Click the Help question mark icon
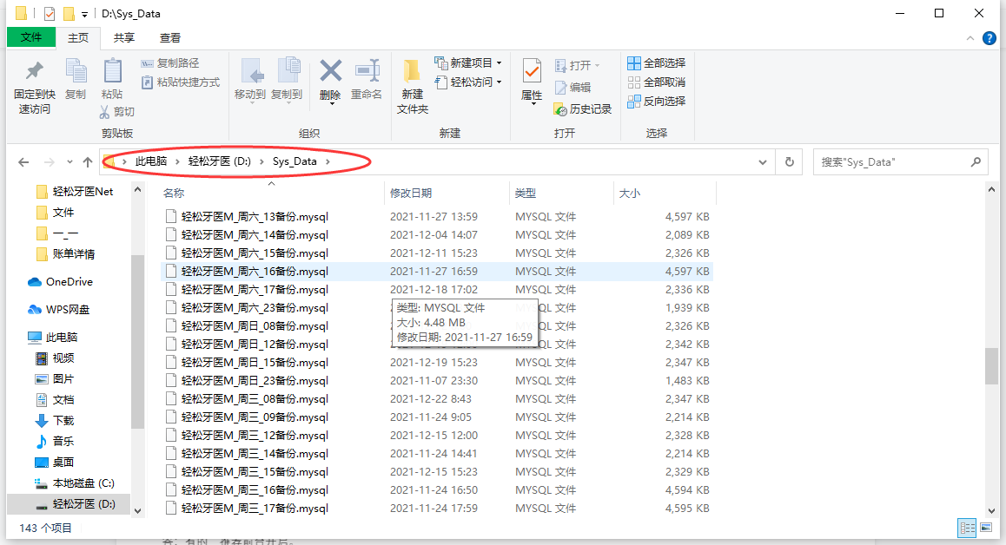1006x545 pixels. pyautogui.click(x=990, y=38)
